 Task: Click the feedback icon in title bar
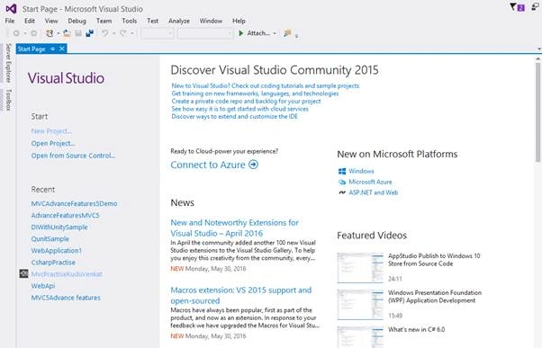tap(535, 7)
